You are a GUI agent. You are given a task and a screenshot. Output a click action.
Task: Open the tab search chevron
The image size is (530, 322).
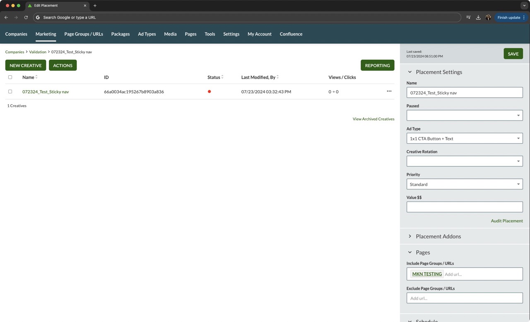524,6
